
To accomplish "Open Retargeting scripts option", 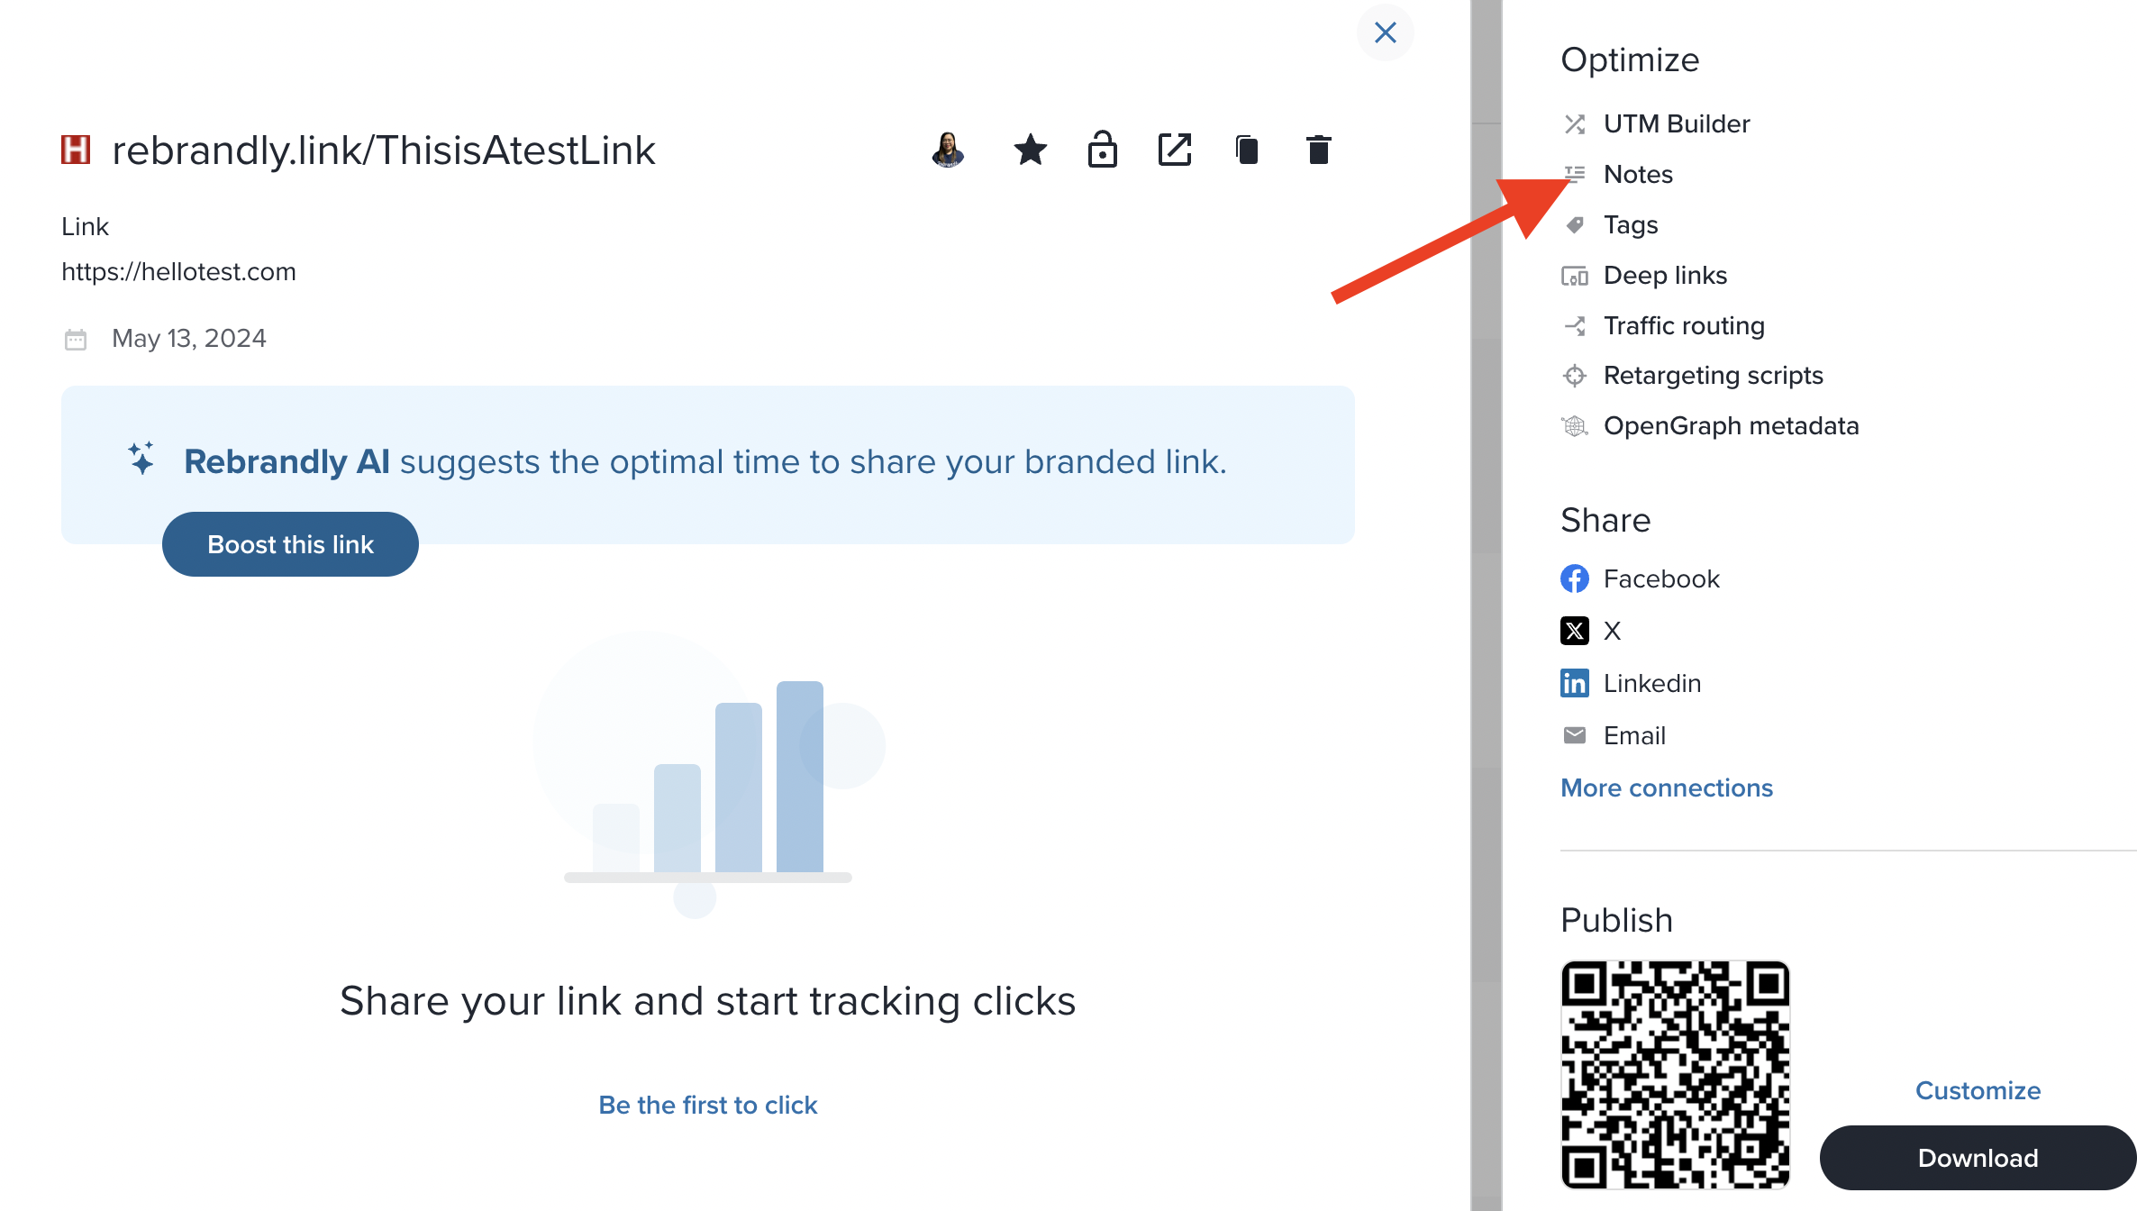I will point(1713,375).
